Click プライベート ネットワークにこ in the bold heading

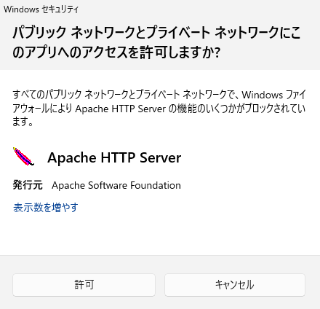(x=223, y=33)
